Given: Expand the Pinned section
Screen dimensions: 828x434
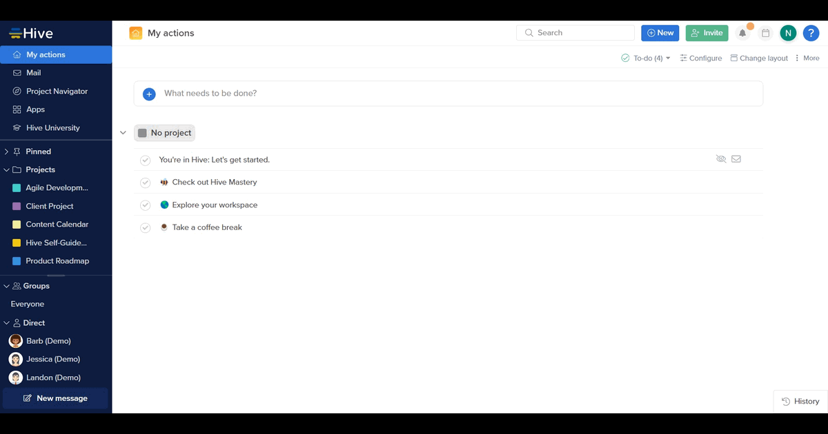Looking at the screenshot, I should coord(6,152).
